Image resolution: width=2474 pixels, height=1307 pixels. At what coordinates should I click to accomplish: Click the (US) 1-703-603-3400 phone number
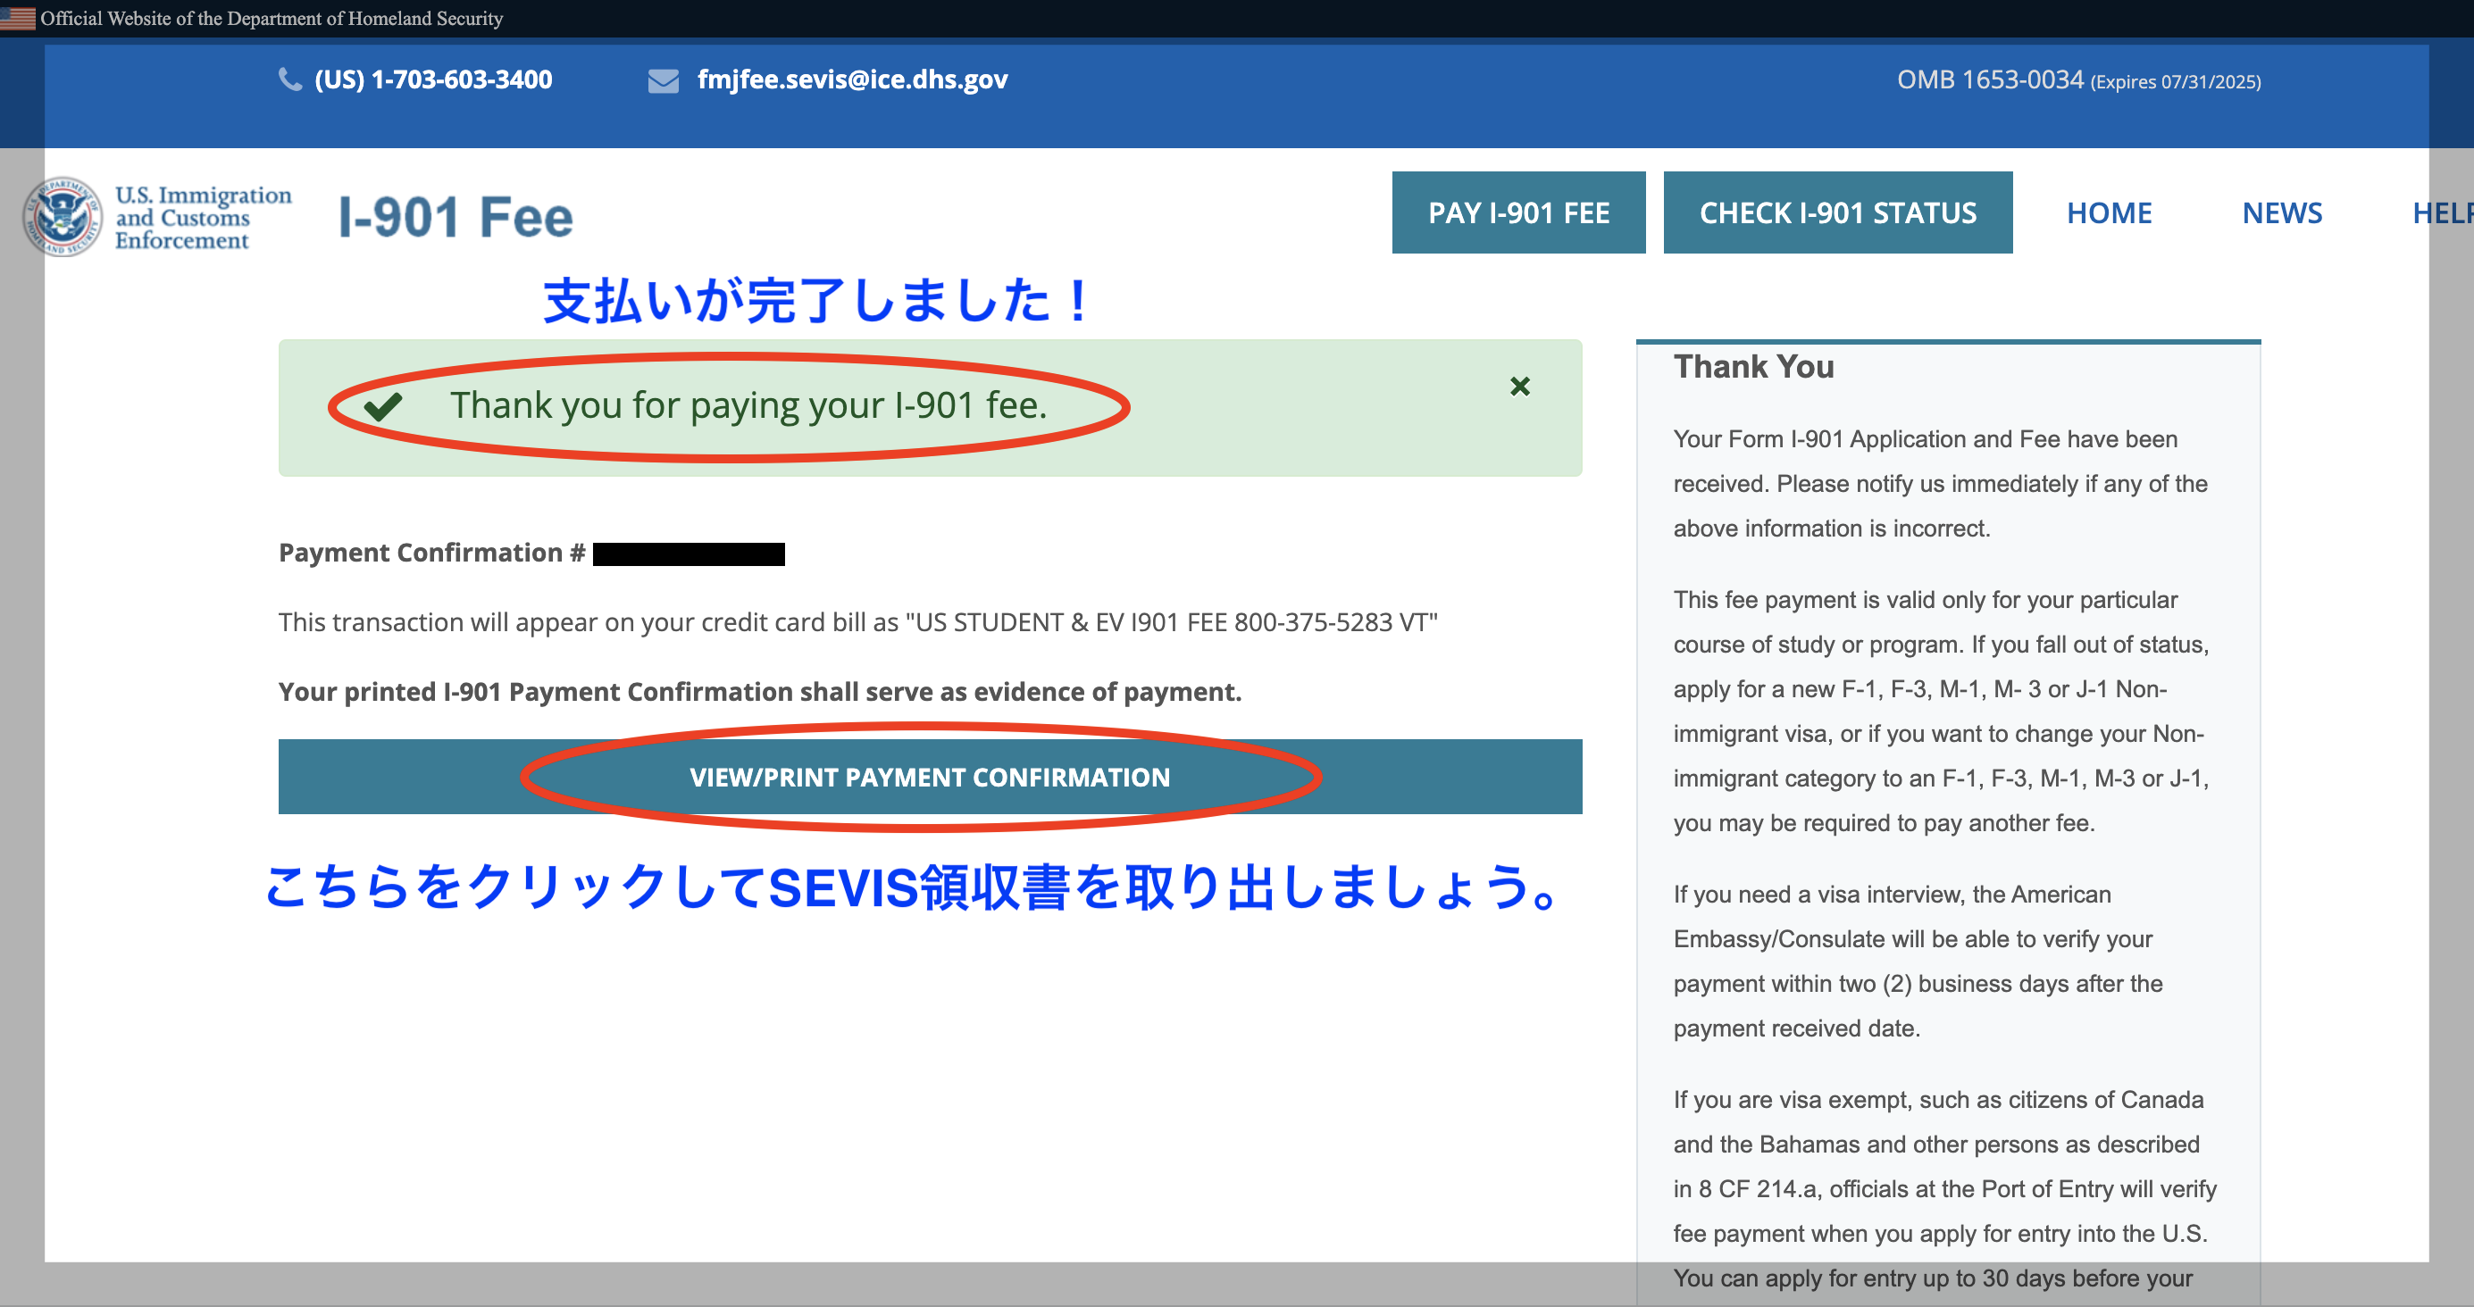tap(433, 79)
